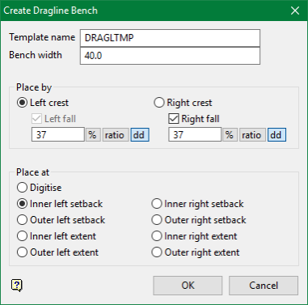Confirm dialog with OK button
The height and width of the screenshot is (305, 308).
pos(188,286)
